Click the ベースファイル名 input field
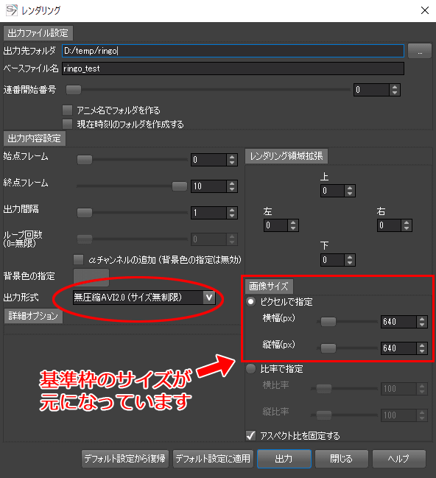Image resolution: width=436 pixels, height=478 pixels. point(233,68)
